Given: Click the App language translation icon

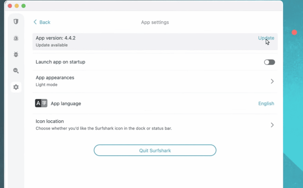Looking at the screenshot, I should tap(41, 103).
